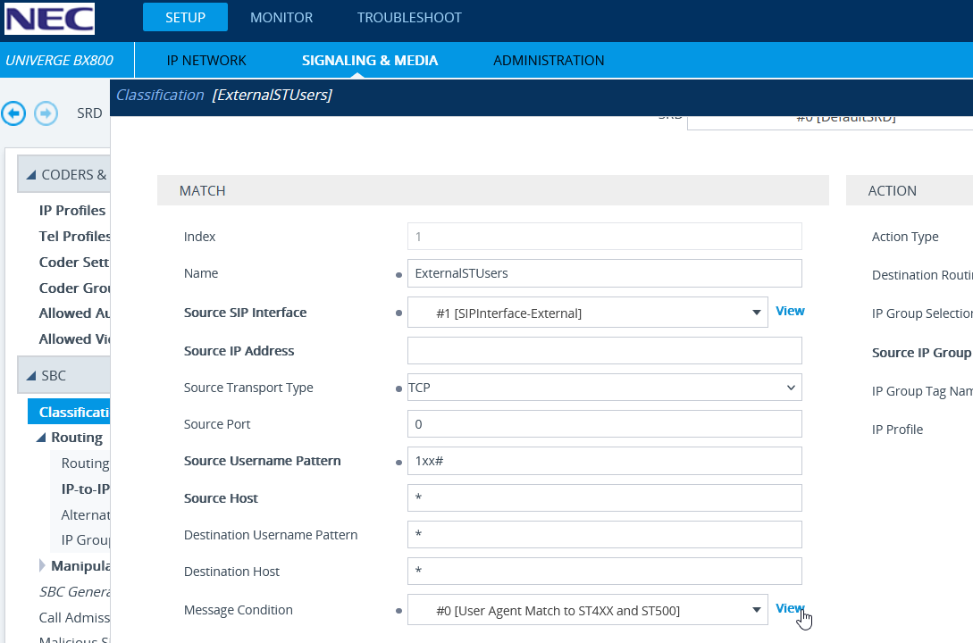Collapse the Routing tree node

pyautogui.click(x=41, y=438)
